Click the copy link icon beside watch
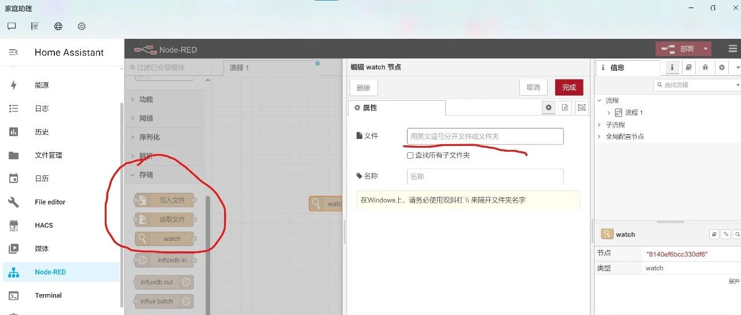Image resolution: width=741 pixels, height=315 pixels. coord(726,235)
